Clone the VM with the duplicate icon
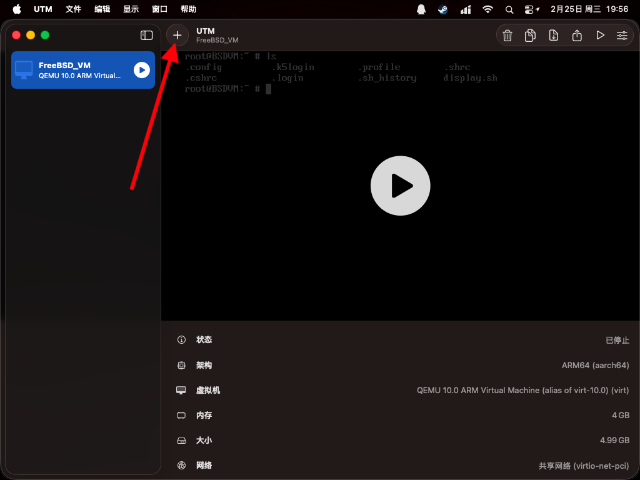 (x=530, y=35)
